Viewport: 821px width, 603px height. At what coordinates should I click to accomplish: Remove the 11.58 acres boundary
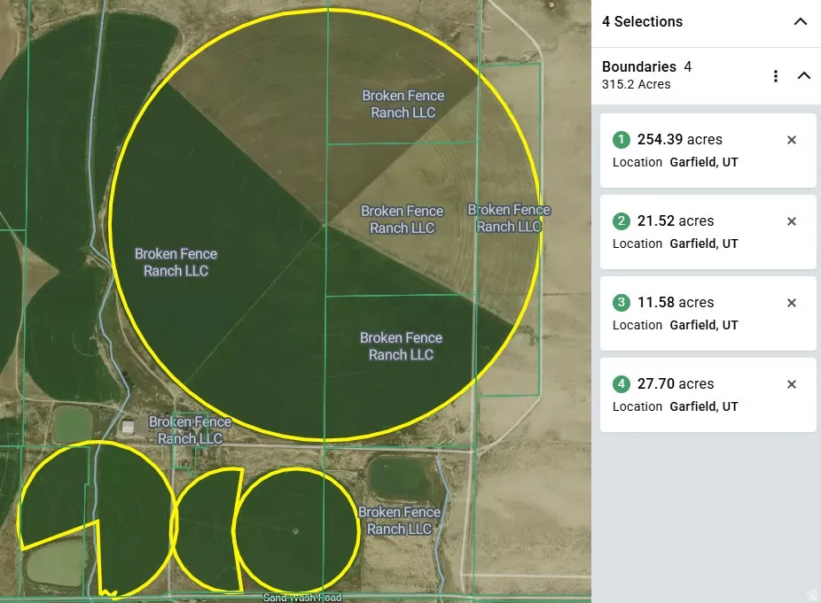pos(792,303)
